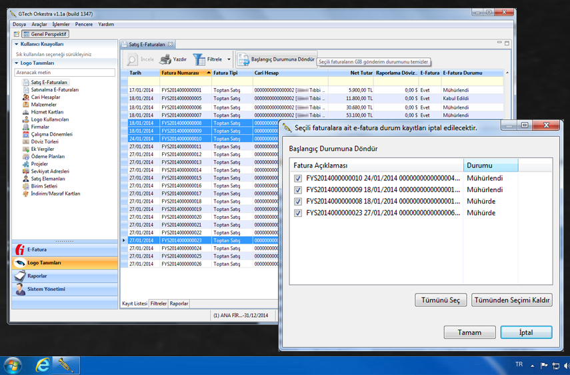Open the İşlemler menu
Image resolution: width=570 pixels, height=375 pixels.
point(60,24)
